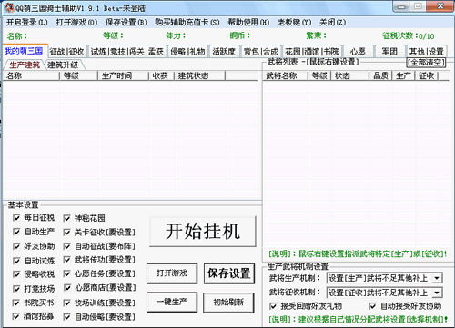Toggle the 自动接受好友协助 checkbox
The width and height of the screenshot is (455, 328).
point(372,306)
